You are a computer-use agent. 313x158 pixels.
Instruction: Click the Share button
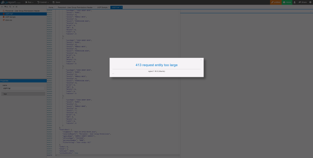pyautogui.click(x=303, y=2)
